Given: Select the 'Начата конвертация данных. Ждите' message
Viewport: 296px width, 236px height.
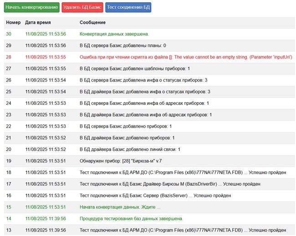Looking at the screenshot, I should pyautogui.click(x=120, y=207).
